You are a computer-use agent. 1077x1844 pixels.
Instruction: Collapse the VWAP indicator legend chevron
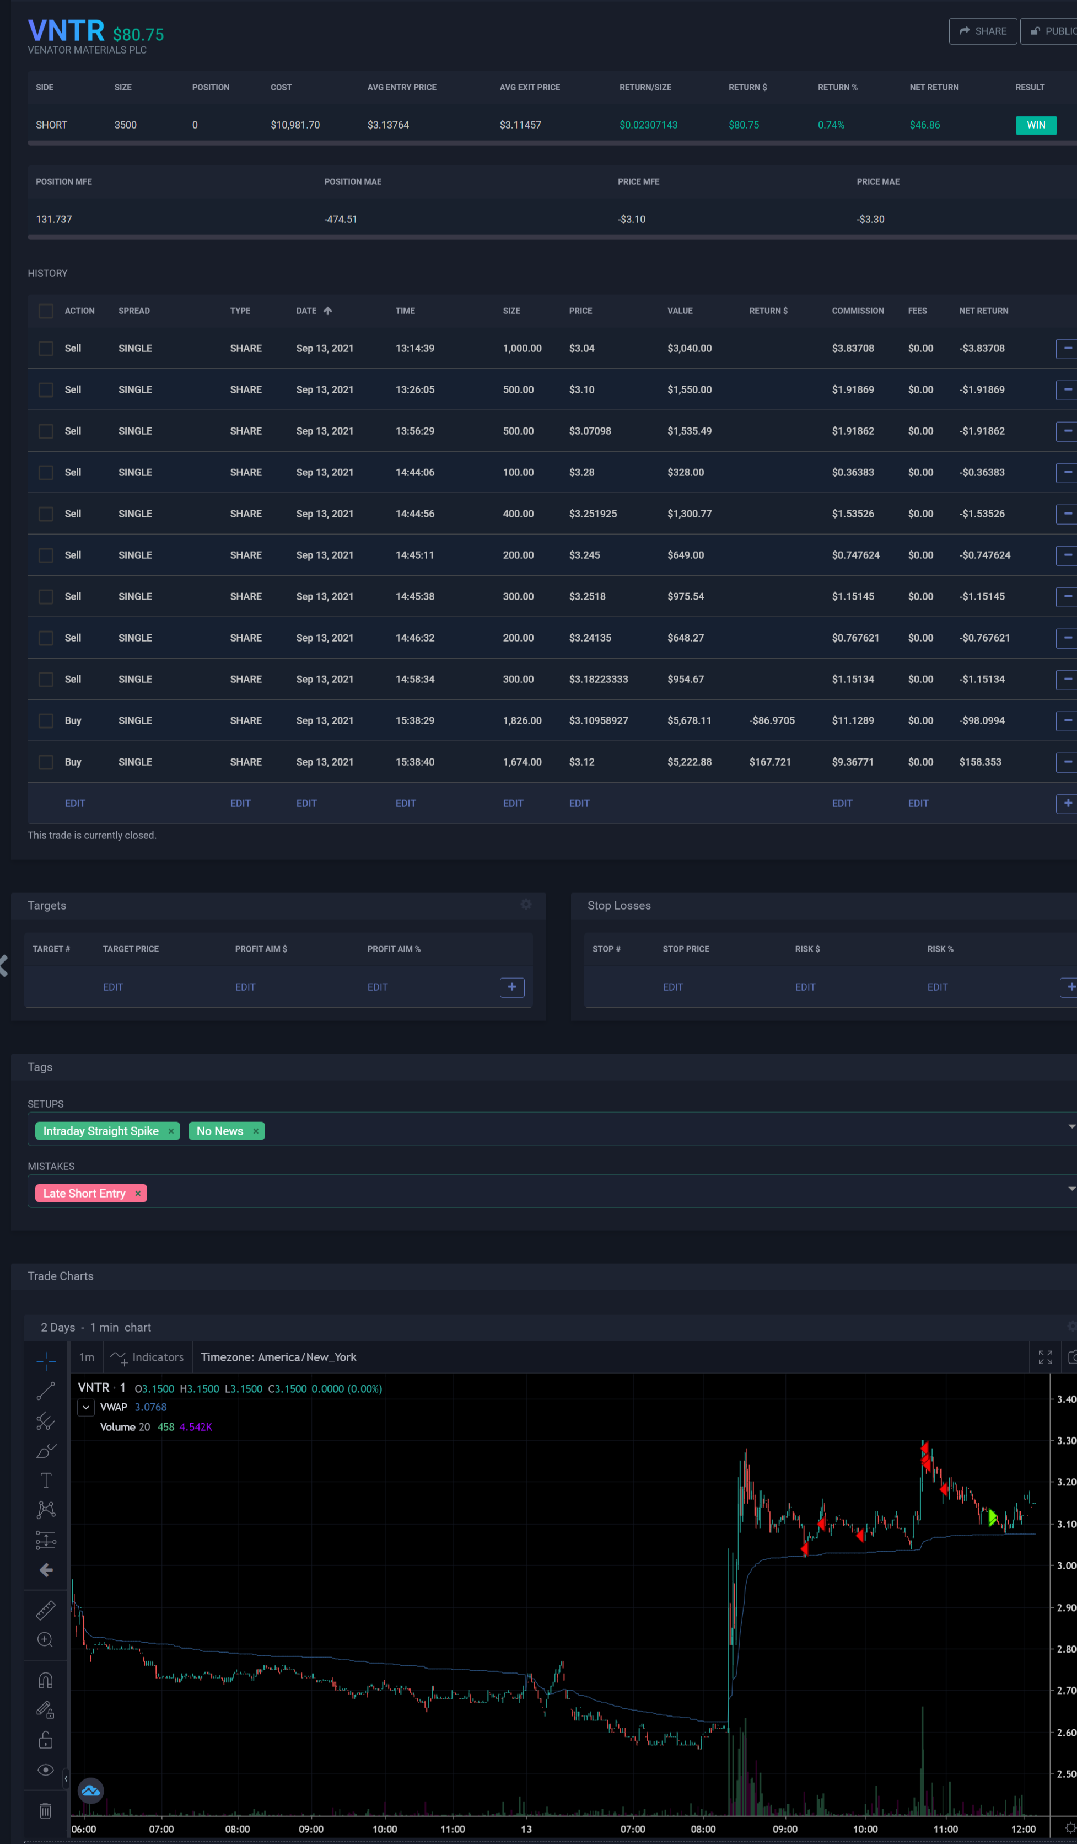click(87, 1407)
